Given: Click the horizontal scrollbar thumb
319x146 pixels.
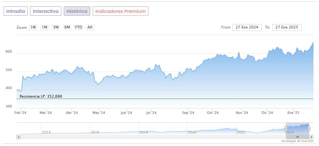Looking at the screenshot, I should pyautogui.click(x=297, y=137).
